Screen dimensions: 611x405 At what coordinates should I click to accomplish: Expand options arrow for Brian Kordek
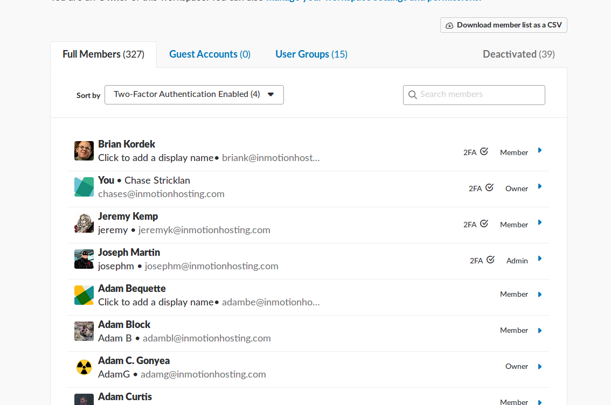coord(540,151)
